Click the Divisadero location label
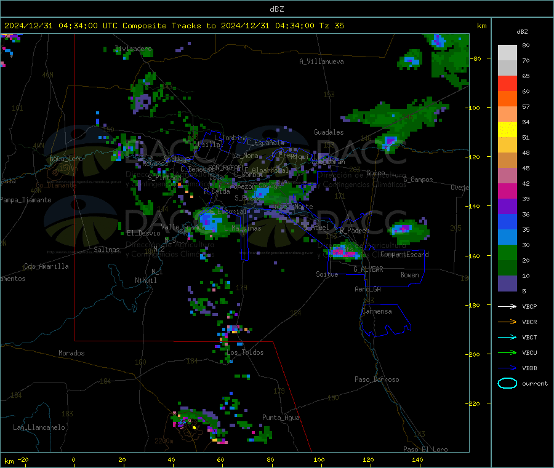554x468 pixels. [x=134, y=49]
